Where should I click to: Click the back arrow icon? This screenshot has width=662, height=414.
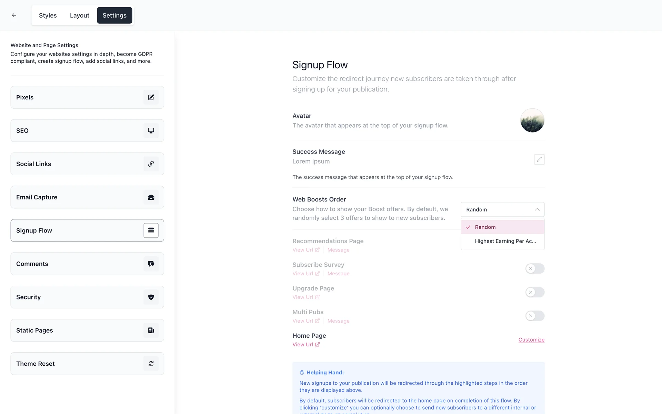point(14,15)
